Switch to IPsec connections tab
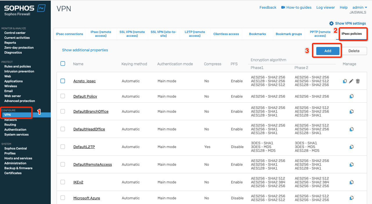The image size is (372, 204). pos(69,34)
